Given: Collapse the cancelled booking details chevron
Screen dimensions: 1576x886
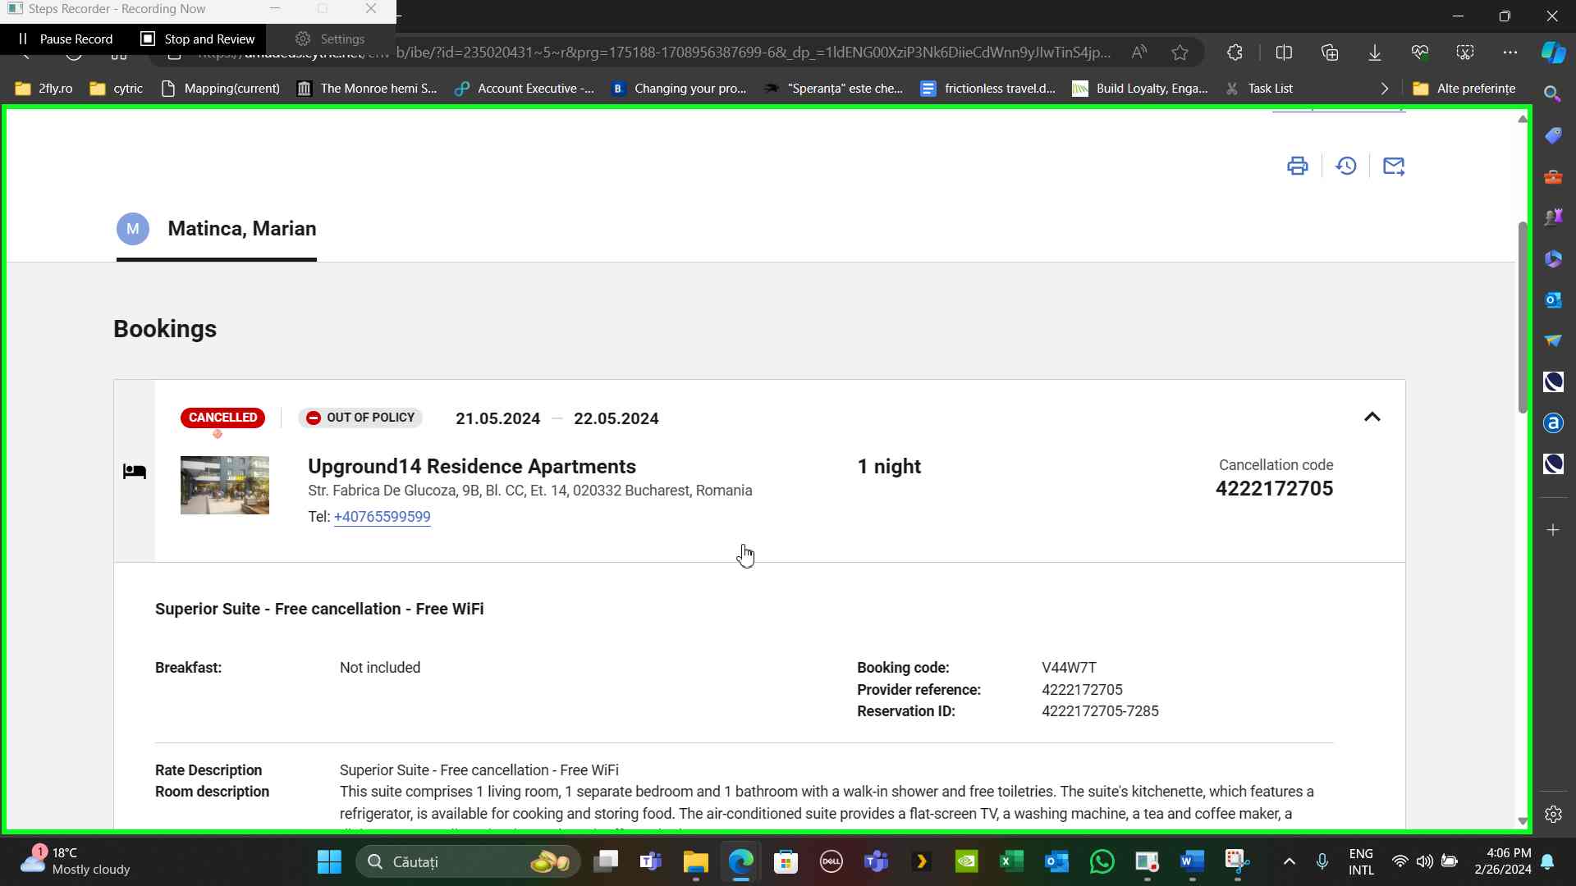Looking at the screenshot, I should coord(1372,418).
